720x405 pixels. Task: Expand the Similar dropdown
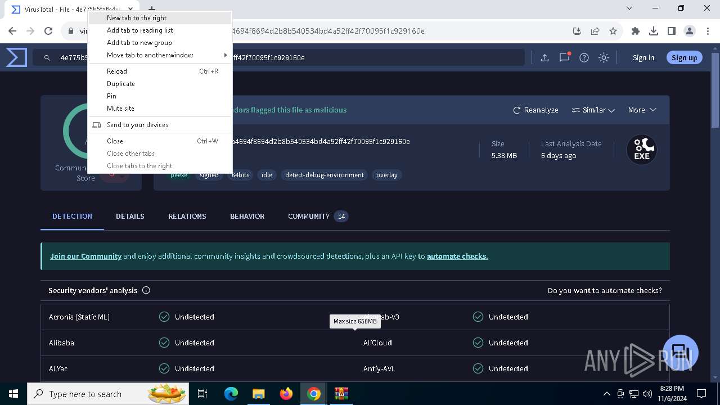pyautogui.click(x=593, y=110)
